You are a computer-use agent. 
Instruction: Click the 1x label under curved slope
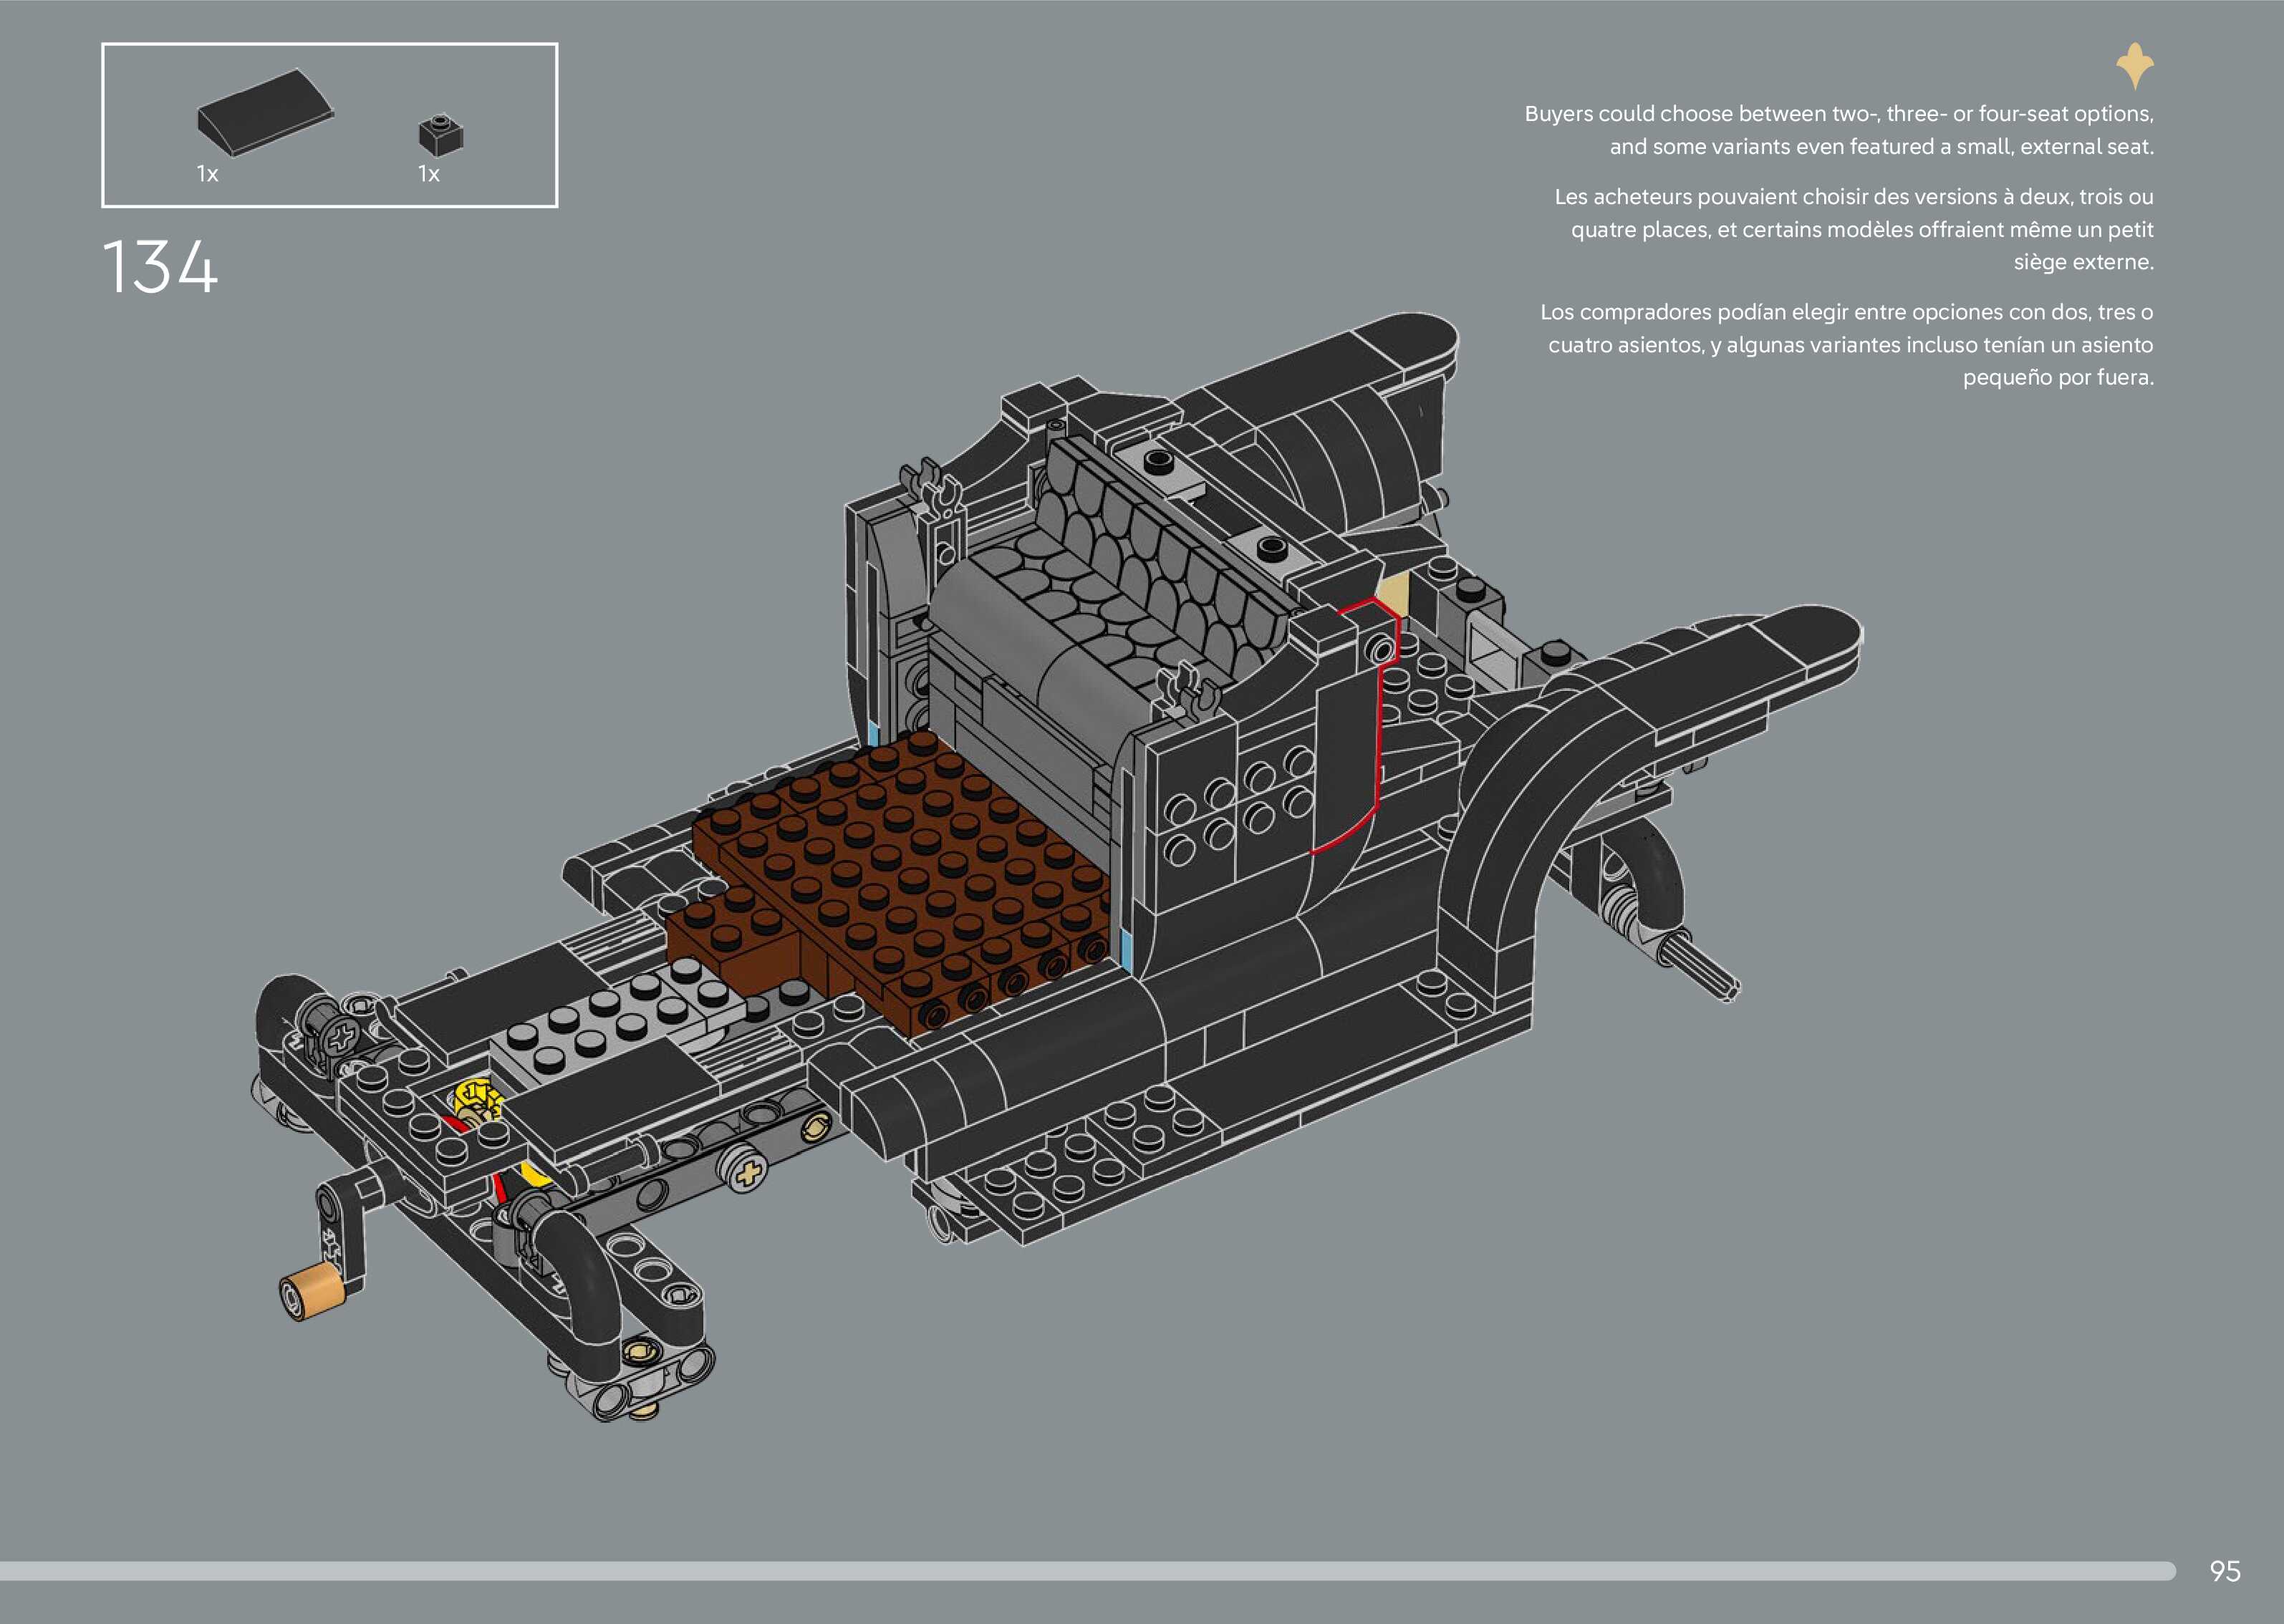pyautogui.click(x=207, y=174)
